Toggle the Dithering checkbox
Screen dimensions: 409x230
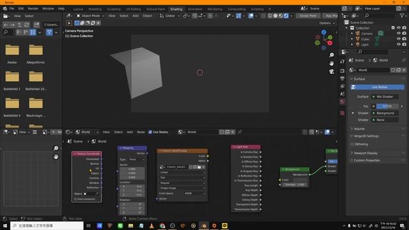coord(352,144)
